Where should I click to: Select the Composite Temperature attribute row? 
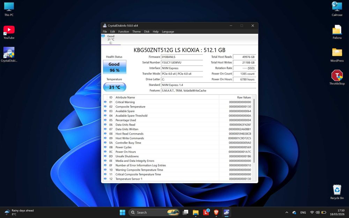[x=178, y=106]
